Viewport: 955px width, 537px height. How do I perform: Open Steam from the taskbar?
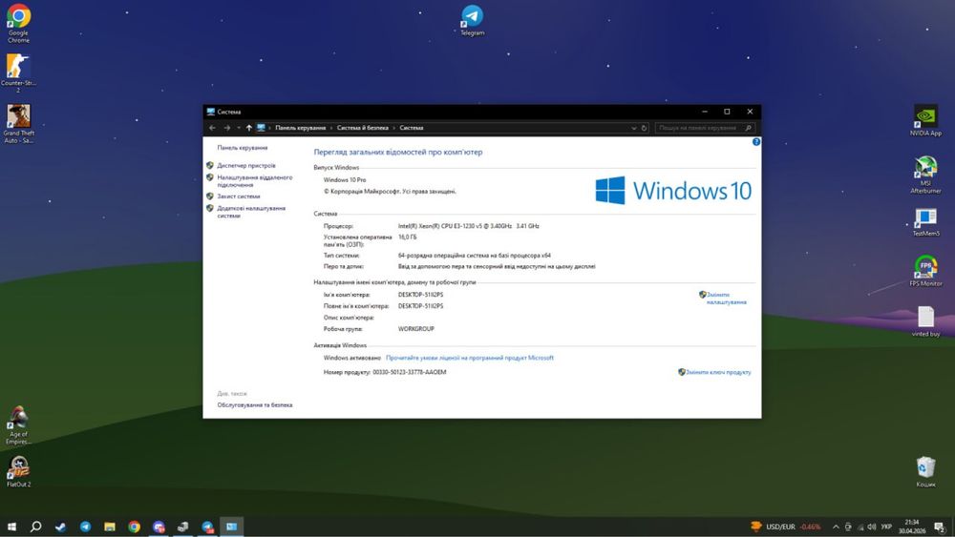click(60, 527)
